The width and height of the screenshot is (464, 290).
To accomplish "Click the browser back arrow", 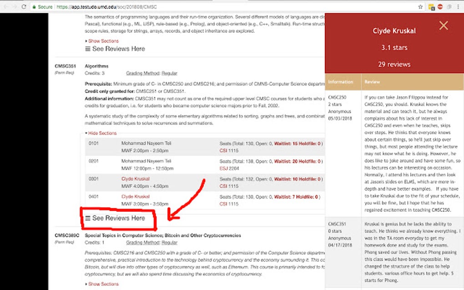I will coord(6,7).
